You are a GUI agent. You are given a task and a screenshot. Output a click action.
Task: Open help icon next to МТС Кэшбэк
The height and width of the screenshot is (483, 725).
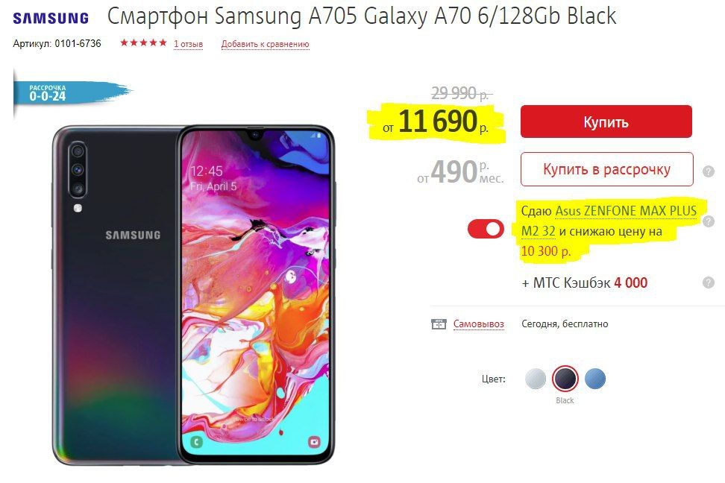[x=709, y=282]
